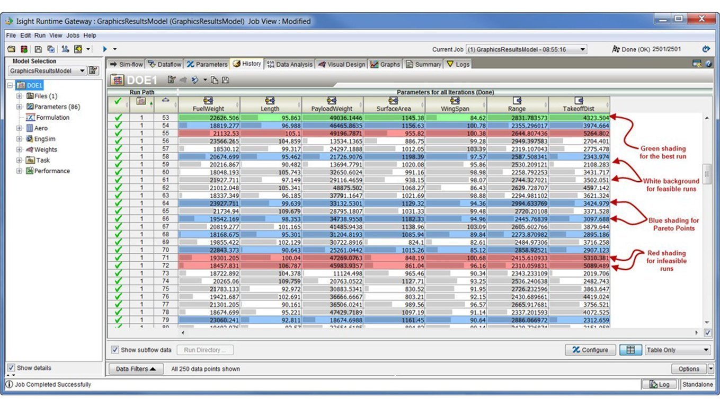Switch to the Data Analysis tab
Screen dimensions: 720x407
coord(290,64)
